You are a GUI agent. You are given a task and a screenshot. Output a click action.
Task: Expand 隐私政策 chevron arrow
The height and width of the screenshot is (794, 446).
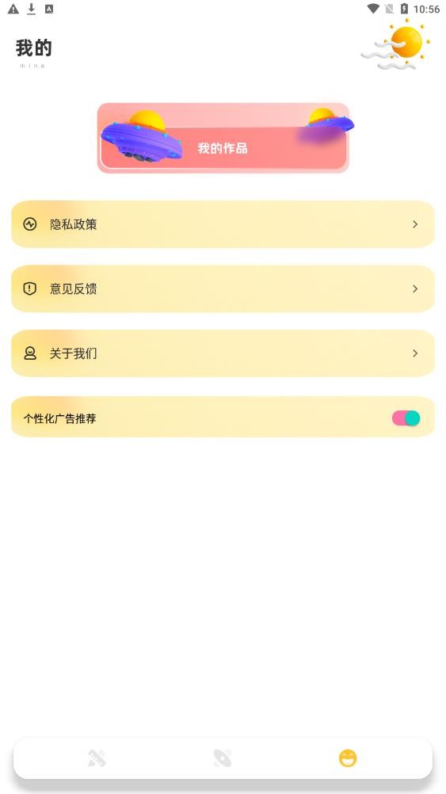coord(415,223)
